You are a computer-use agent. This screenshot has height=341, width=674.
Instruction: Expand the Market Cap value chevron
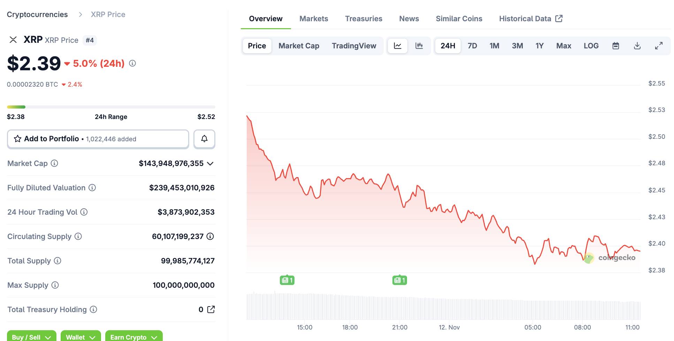(x=210, y=164)
